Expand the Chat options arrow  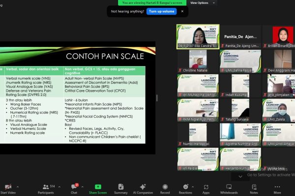(83, 187)
